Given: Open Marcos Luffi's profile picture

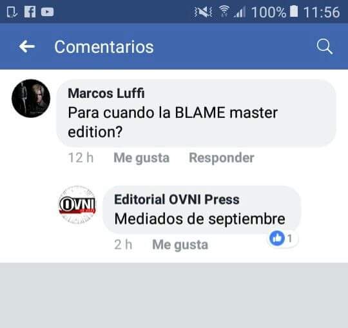Looking at the screenshot, I should point(31,99).
